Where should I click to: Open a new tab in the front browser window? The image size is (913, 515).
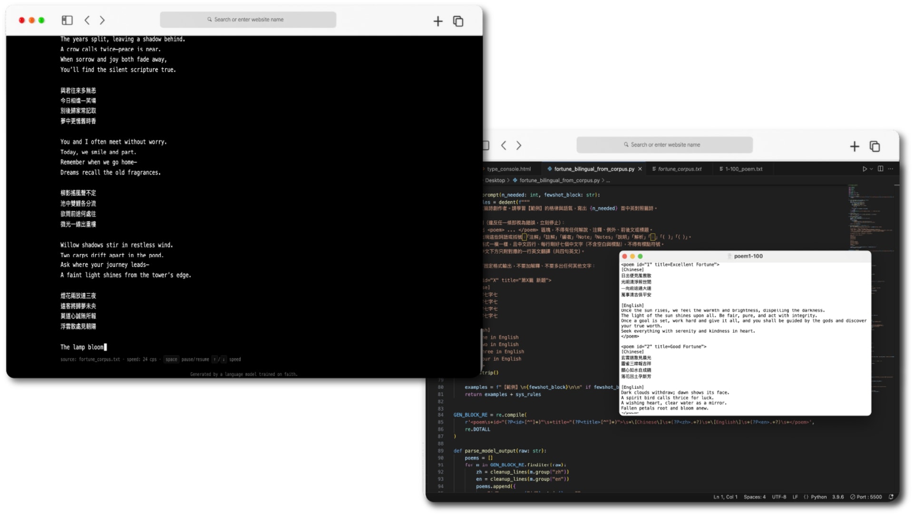[438, 21]
